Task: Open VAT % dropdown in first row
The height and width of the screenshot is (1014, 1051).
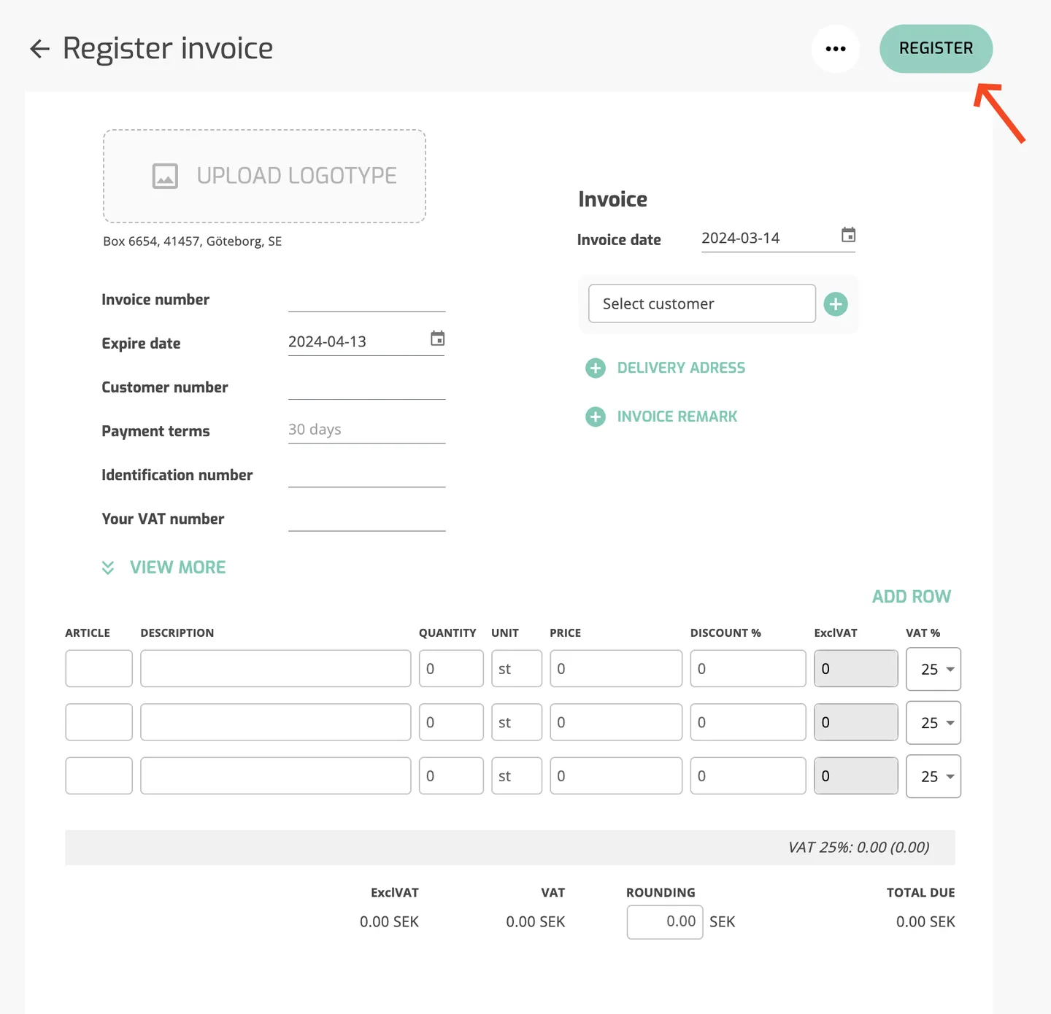Action: point(933,669)
